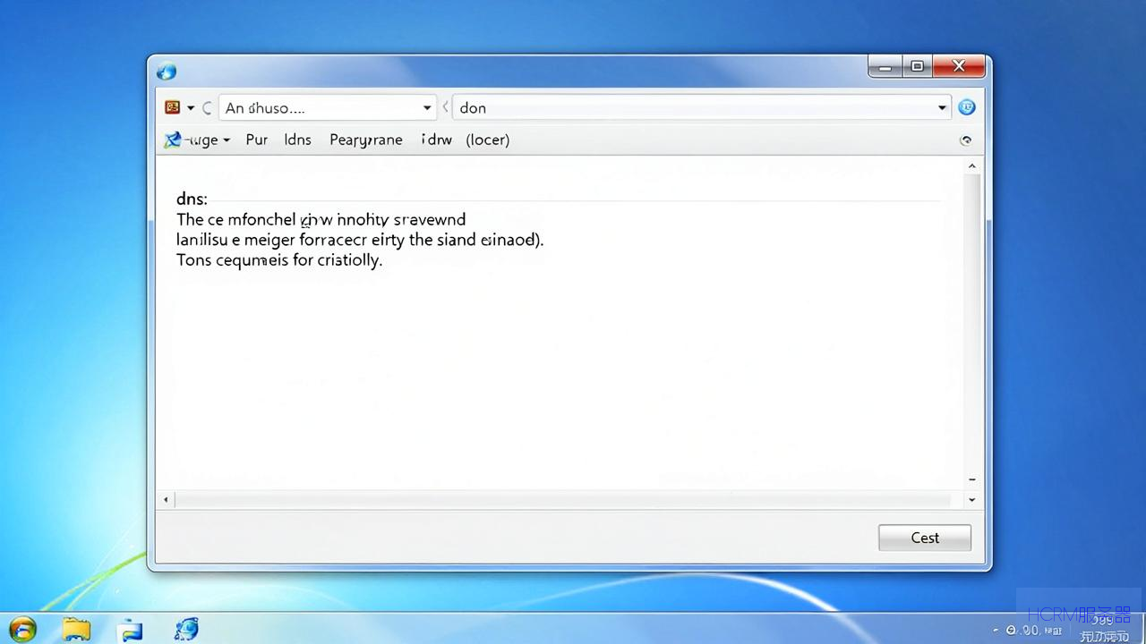Screen dimensions: 1146x644
Task: Open the 'idrw' menu
Action: pos(437,140)
